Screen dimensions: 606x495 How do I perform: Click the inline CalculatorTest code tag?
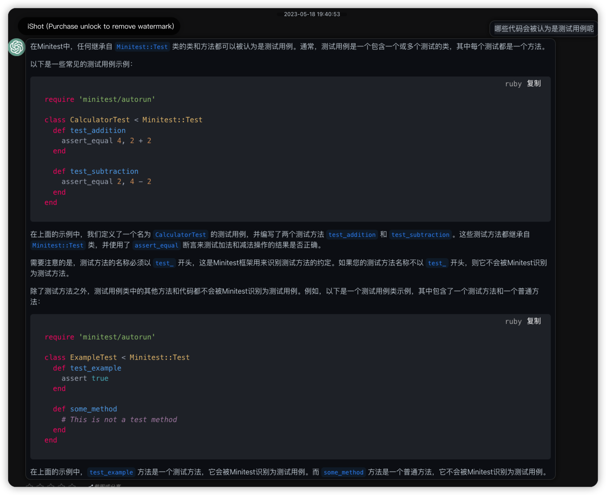click(180, 235)
